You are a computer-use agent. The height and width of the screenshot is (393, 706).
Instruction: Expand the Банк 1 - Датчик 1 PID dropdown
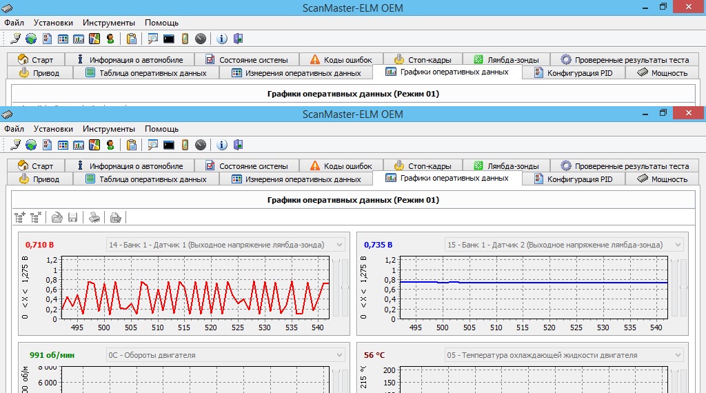(339, 245)
